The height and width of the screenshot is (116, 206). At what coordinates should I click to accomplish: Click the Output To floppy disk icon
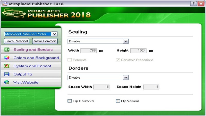[x=7, y=74]
